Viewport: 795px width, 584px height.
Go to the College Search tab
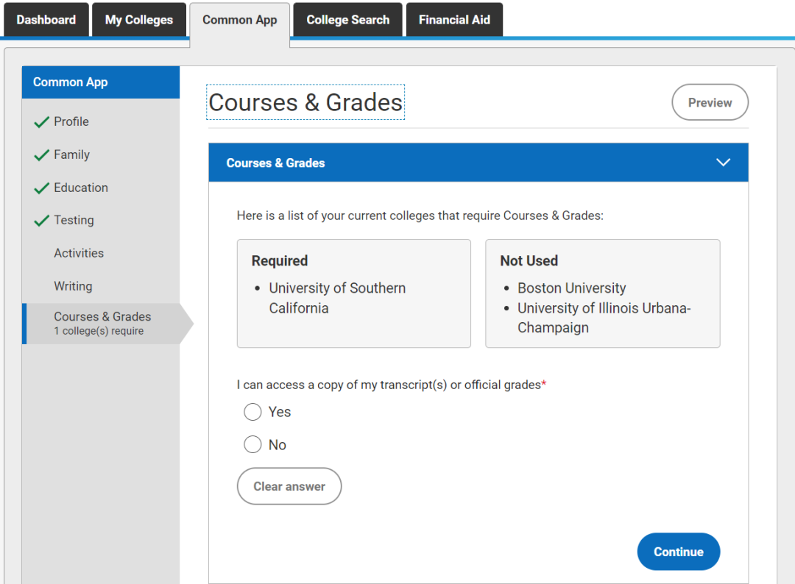coord(347,20)
